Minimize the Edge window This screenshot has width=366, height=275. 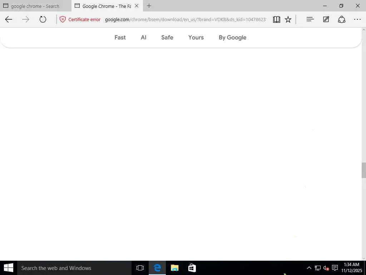pos(325,6)
